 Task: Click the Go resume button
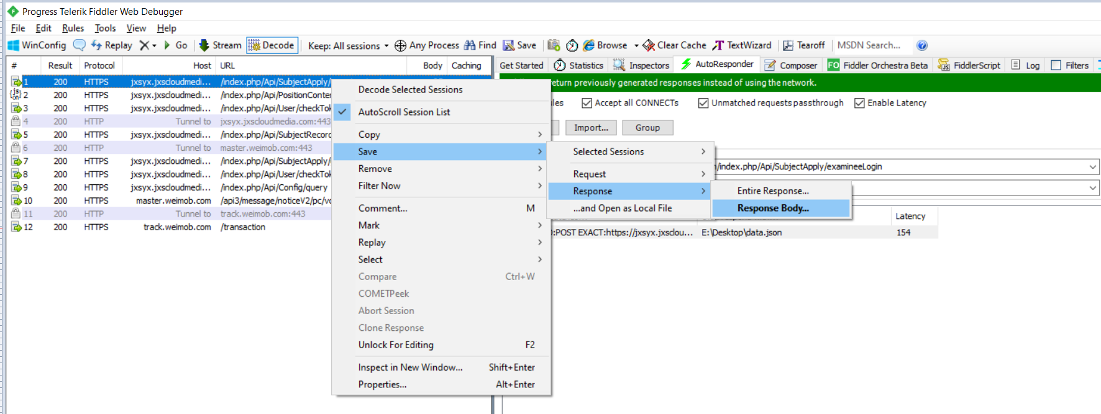coord(175,45)
